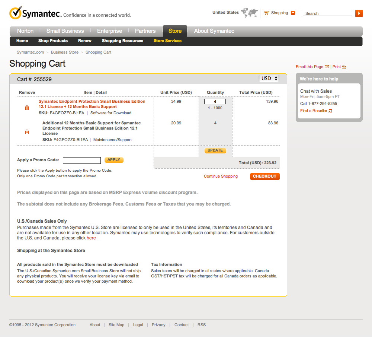Screen dimensions: 372x337
Task: Open the Shop Products menu
Action: (52, 41)
